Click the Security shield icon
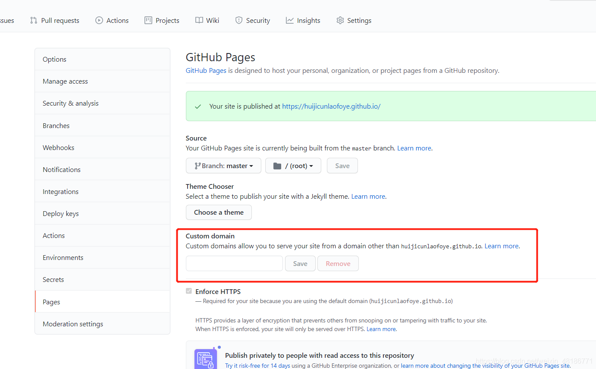Viewport: 596px width, 369px height. tap(239, 20)
